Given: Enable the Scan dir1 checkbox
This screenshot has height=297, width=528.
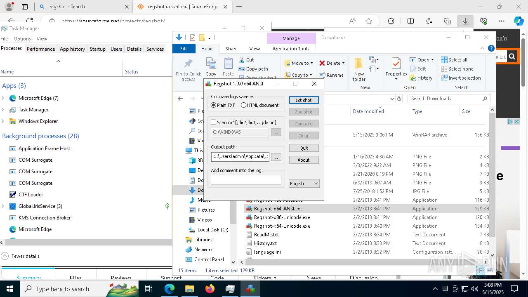Looking at the screenshot, I should 213,123.
